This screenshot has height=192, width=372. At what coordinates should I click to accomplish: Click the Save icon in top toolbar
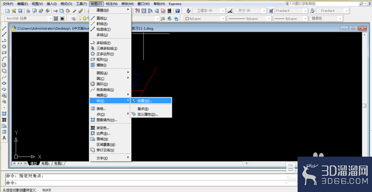tap(20, 11)
